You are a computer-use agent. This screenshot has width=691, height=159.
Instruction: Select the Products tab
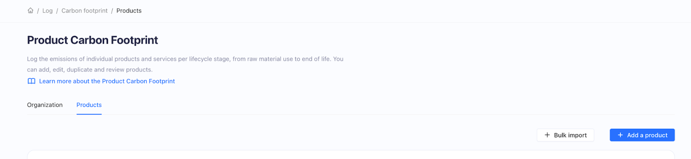coord(89,105)
